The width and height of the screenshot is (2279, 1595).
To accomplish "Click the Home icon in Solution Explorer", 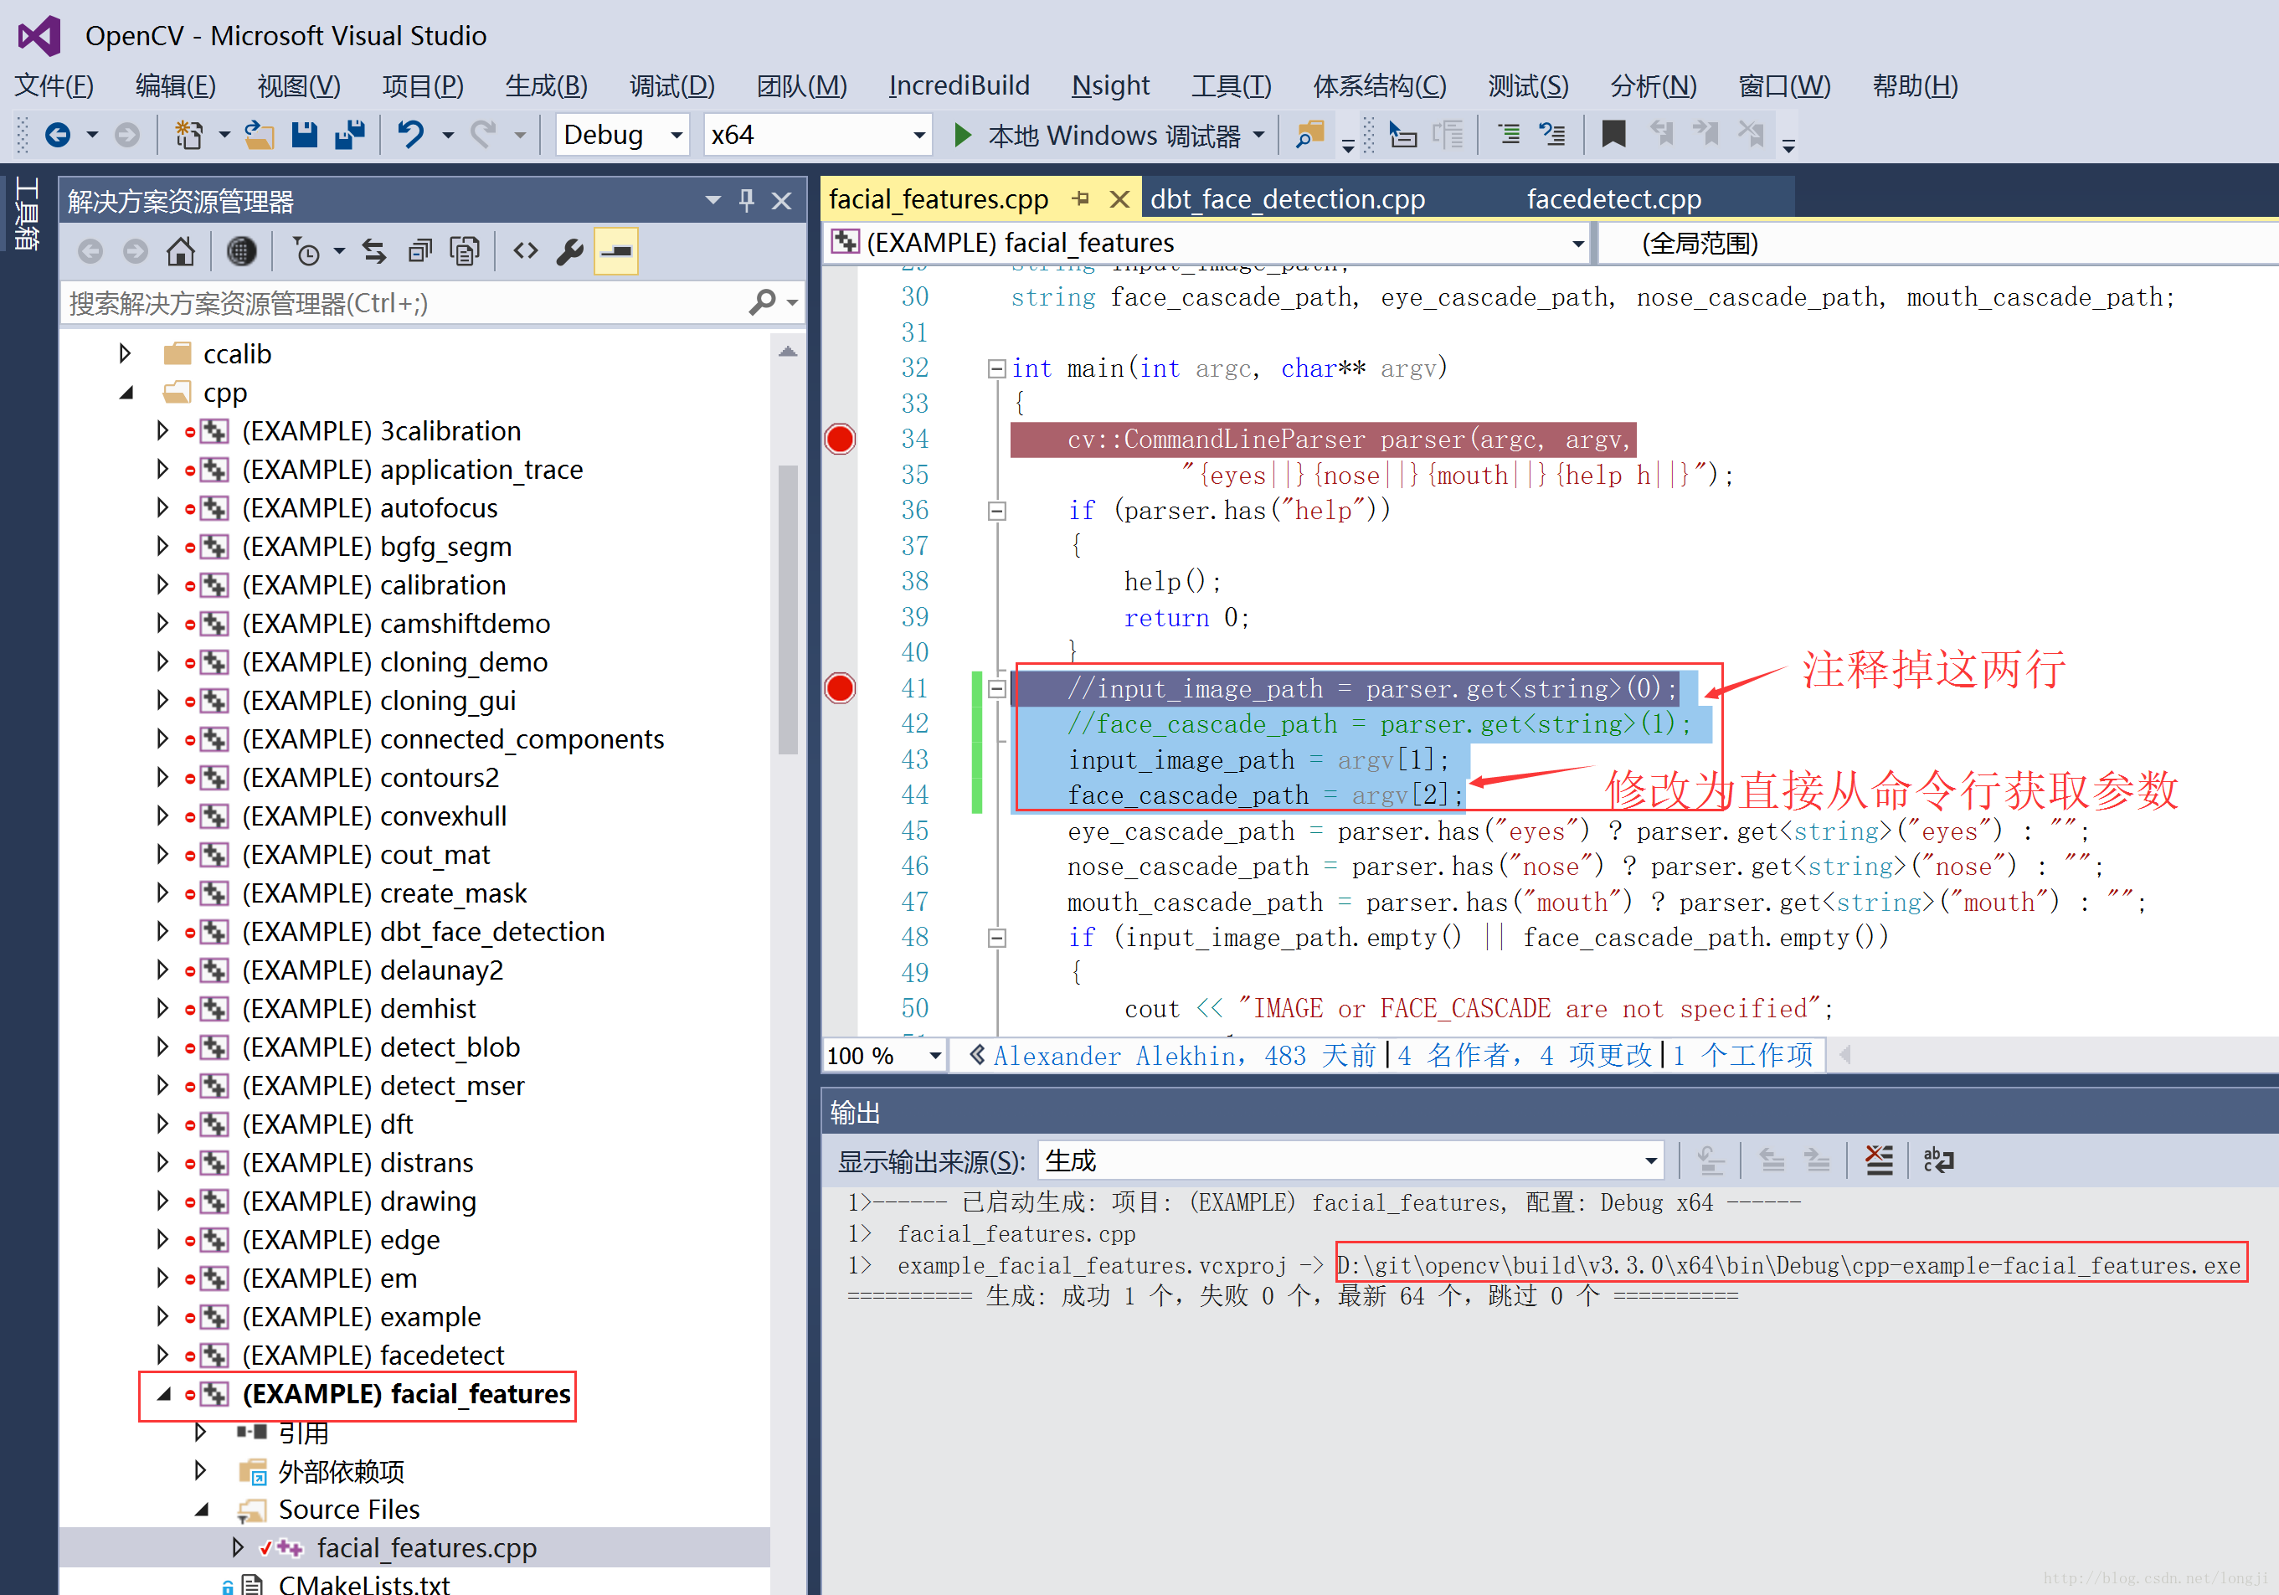I will (180, 252).
